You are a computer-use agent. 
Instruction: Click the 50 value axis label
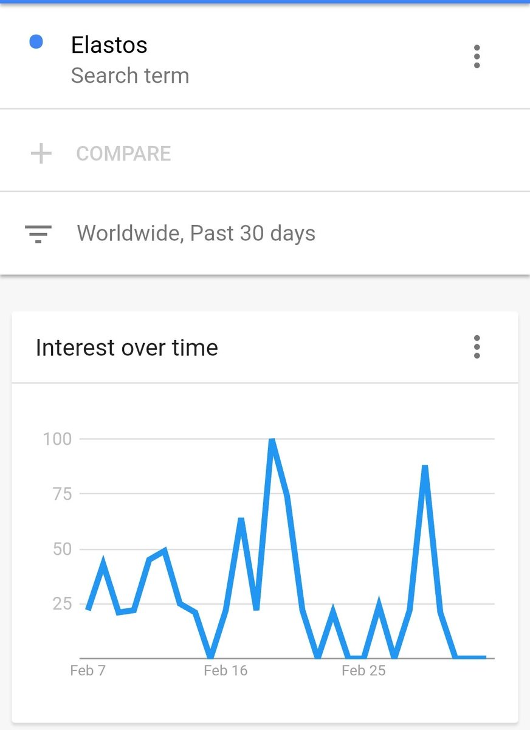click(x=62, y=549)
